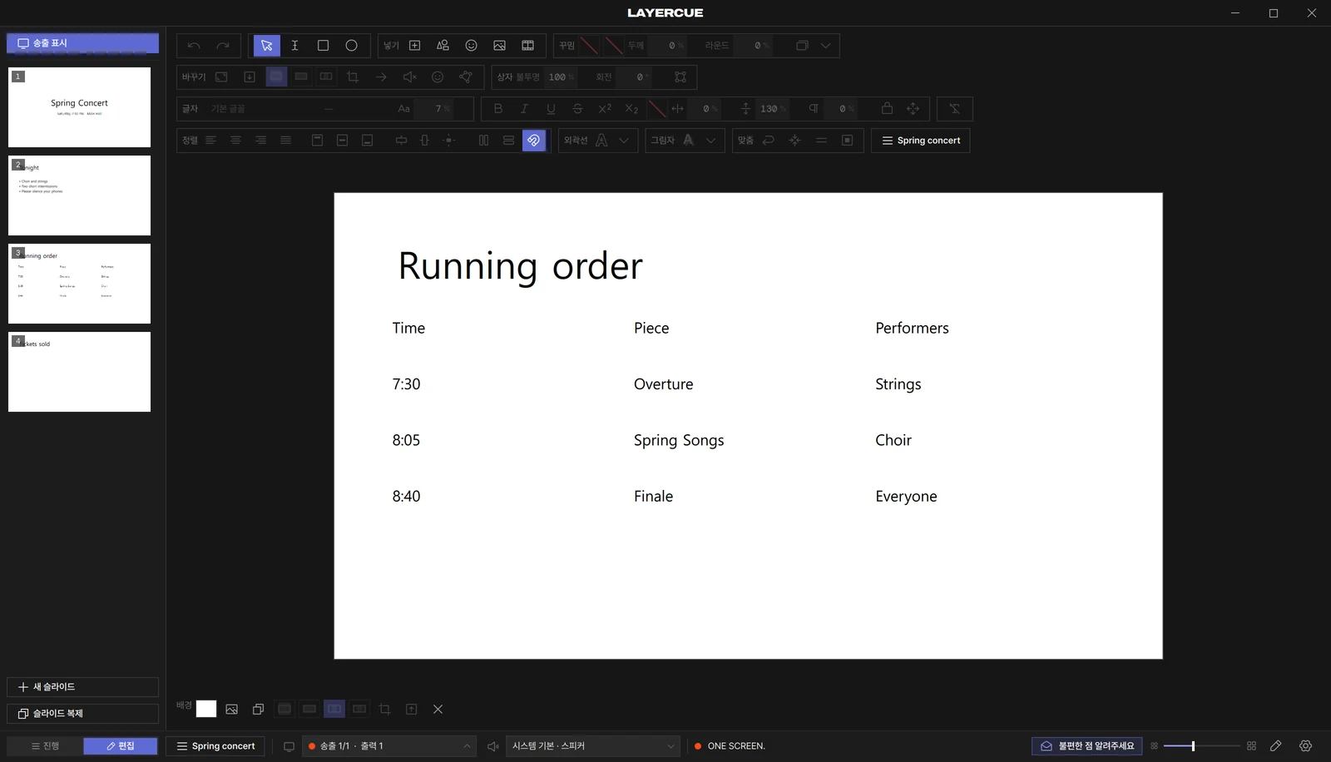Image resolution: width=1331 pixels, height=762 pixels.
Task: Click the white background color swatch
Action: pos(206,709)
